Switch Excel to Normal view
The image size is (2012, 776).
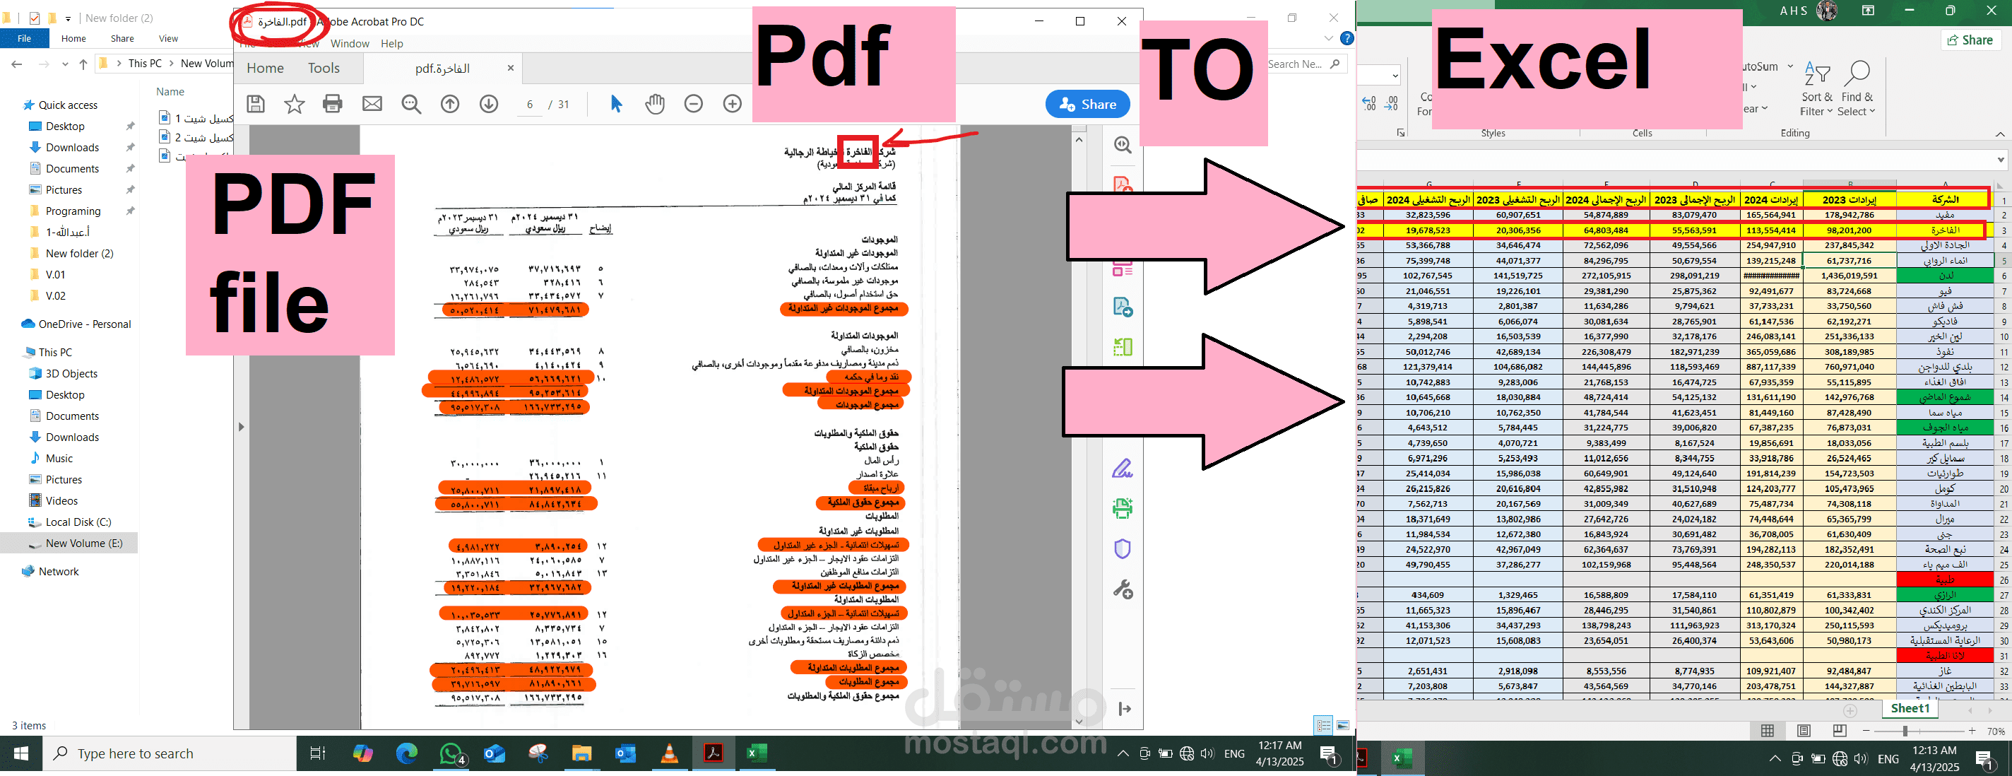click(x=1768, y=731)
